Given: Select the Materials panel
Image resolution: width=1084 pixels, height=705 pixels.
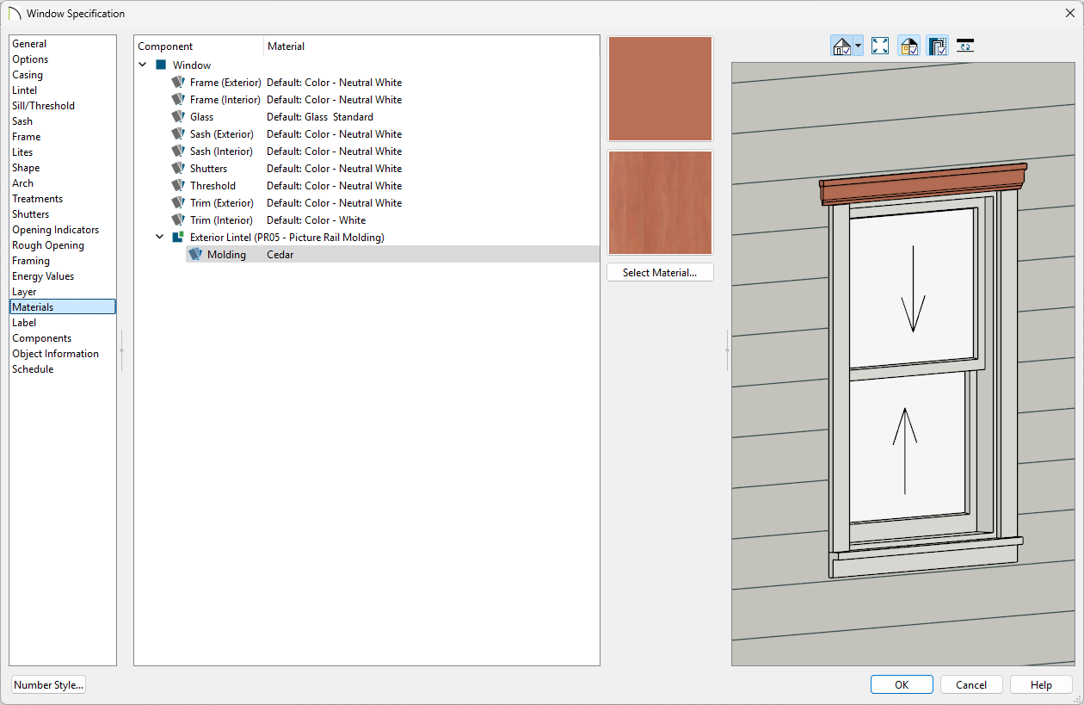Looking at the screenshot, I should point(63,307).
